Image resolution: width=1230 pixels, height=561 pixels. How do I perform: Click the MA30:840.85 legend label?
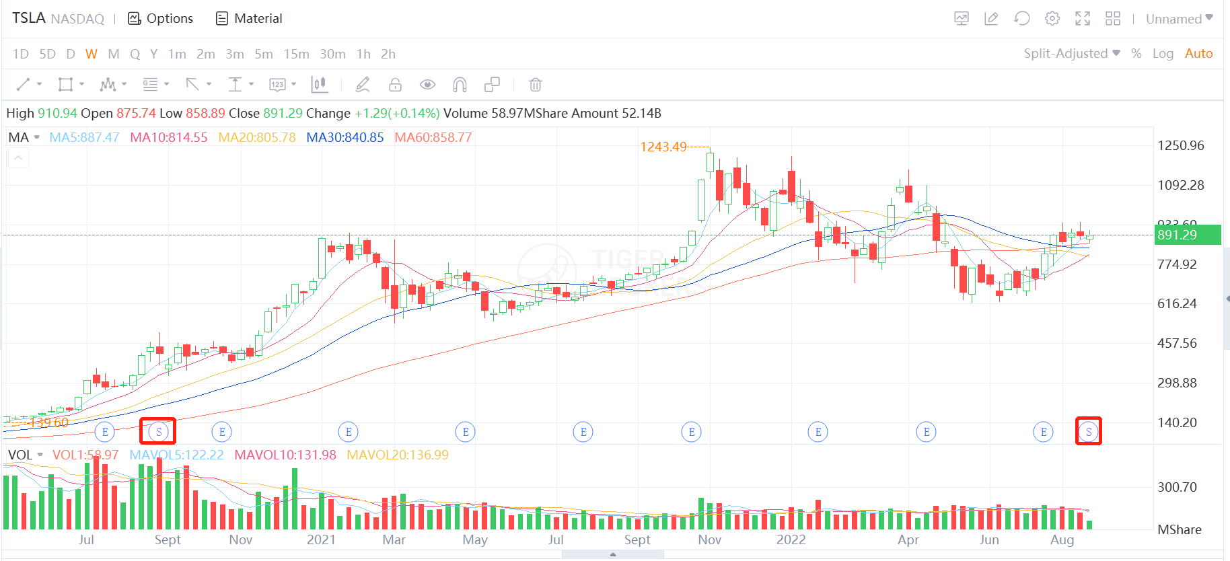[345, 137]
